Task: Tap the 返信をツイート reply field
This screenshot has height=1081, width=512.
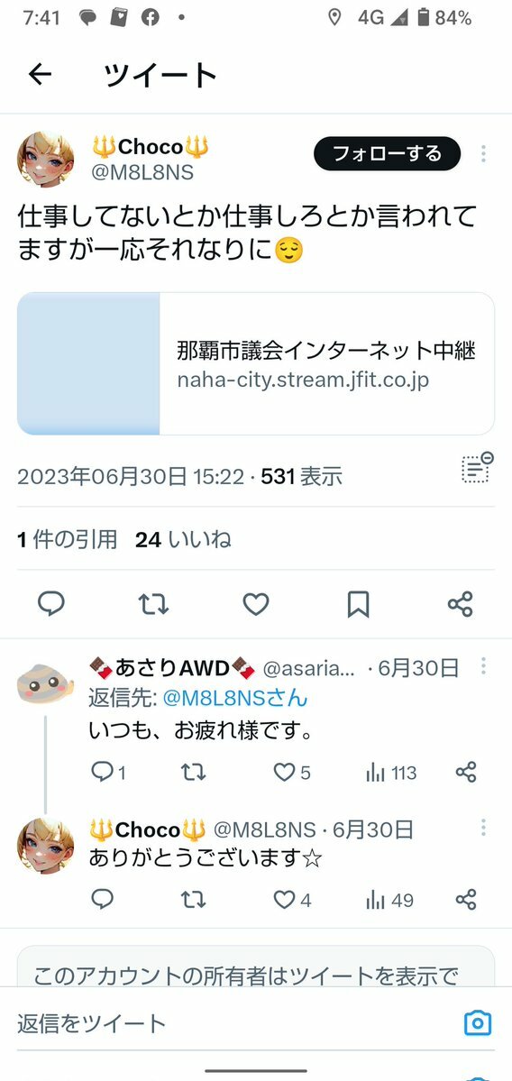Action: coord(234,1023)
